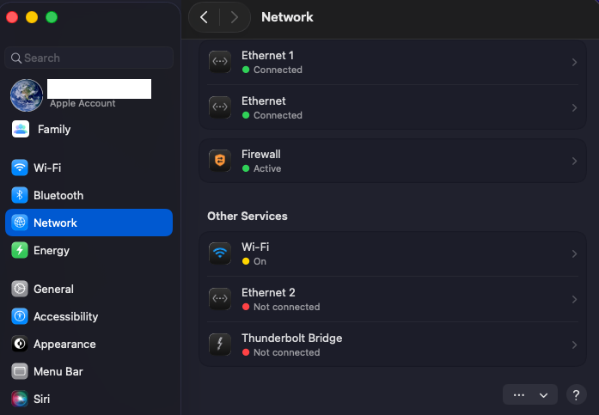Click the Ethernet 1 service icon
This screenshot has height=415, width=599.
click(x=220, y=62)
